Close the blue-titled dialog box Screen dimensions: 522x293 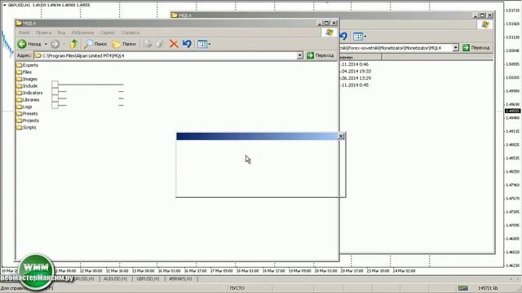[341, 136]
